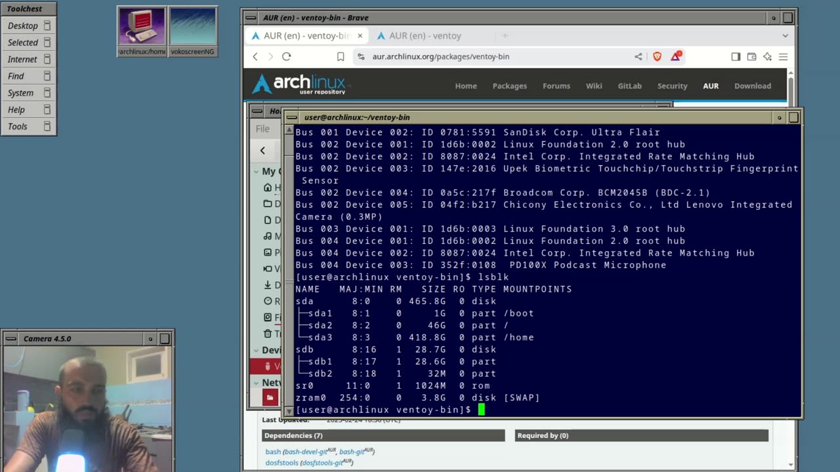The height and width of the screenshot is (472, 840).
Task: Open Brave's main hamburger menu
Action: coord(783,56)
